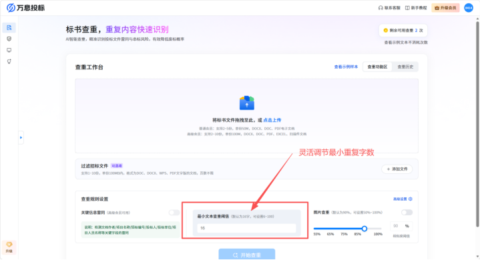Click the 55% mark on slider

tap(317, 234)
